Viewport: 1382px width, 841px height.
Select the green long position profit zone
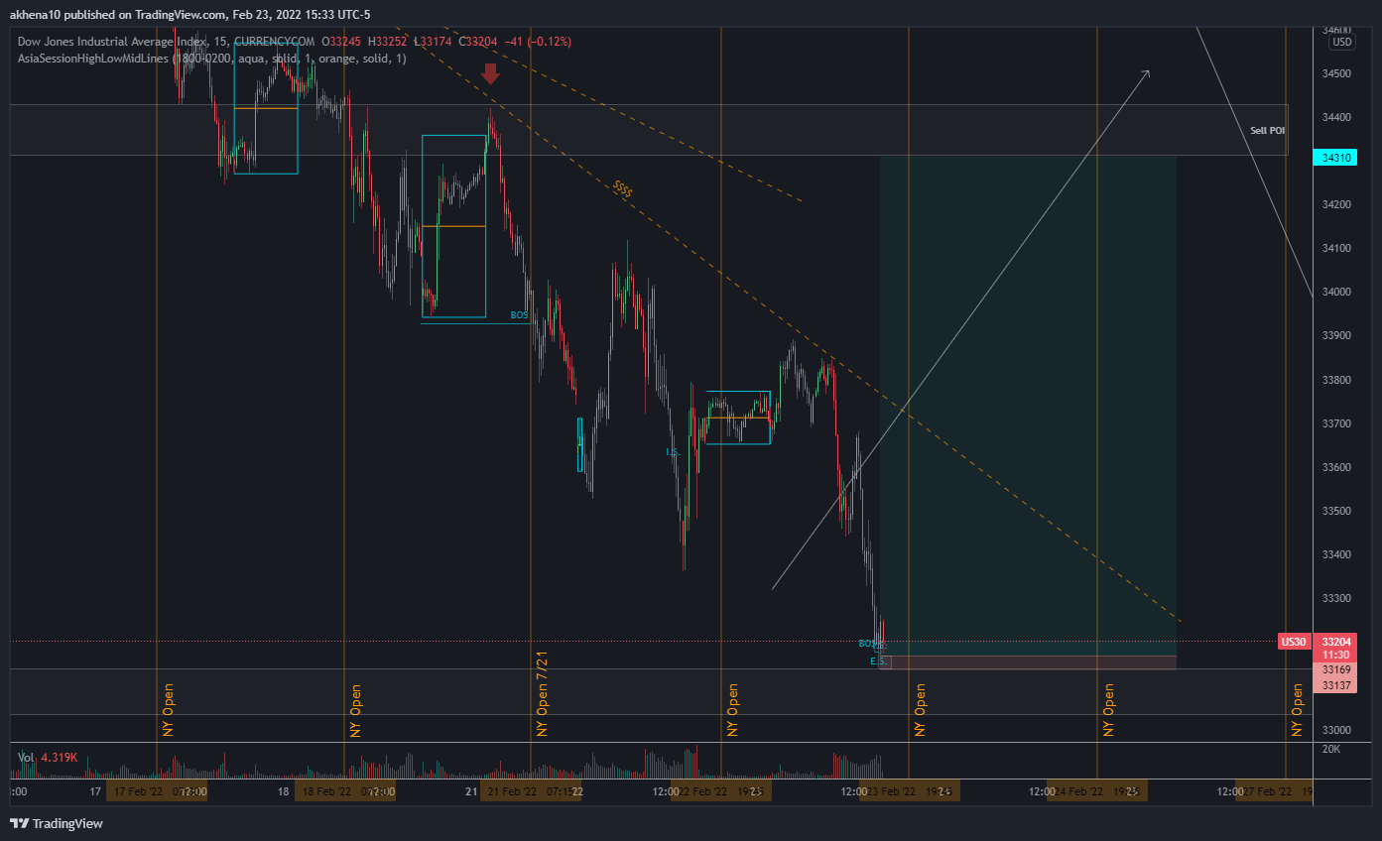tap(1028, 405)
